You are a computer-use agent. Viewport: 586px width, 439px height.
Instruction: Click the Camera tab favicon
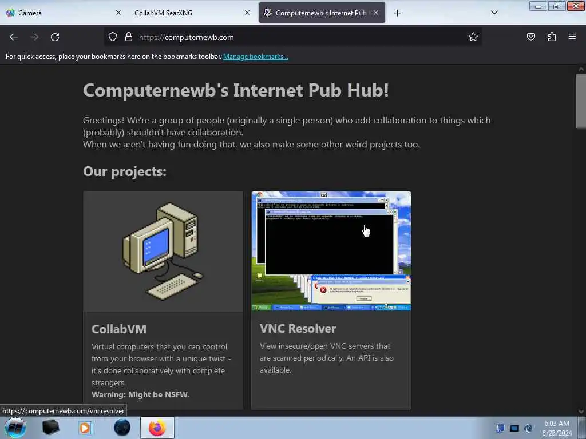(10, 13)
